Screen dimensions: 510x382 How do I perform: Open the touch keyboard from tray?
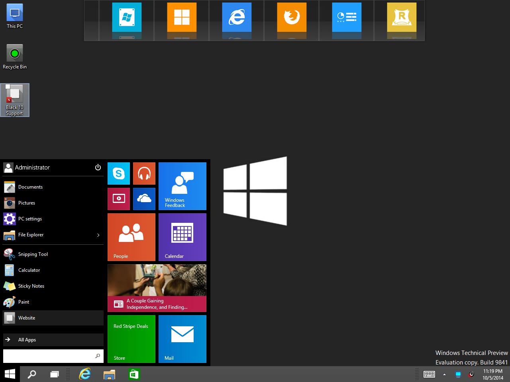(x=429, y=374)
